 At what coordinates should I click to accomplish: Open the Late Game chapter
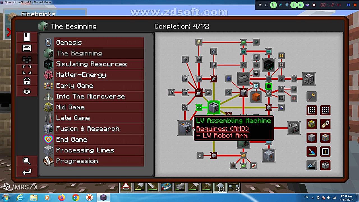click(99, 118)
